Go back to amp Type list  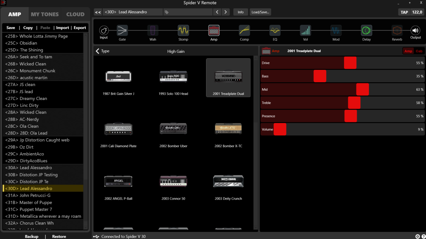(x=102, y=51)
